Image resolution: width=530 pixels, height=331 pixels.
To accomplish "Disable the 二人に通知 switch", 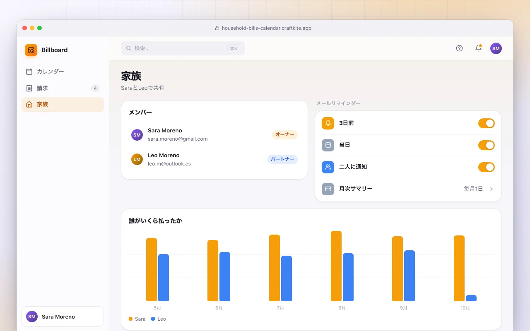I will click(487, 167).
